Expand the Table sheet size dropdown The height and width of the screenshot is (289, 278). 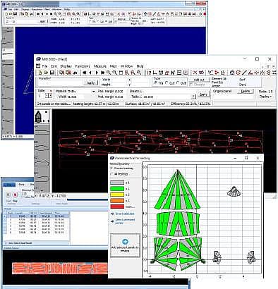pos(193,97)
